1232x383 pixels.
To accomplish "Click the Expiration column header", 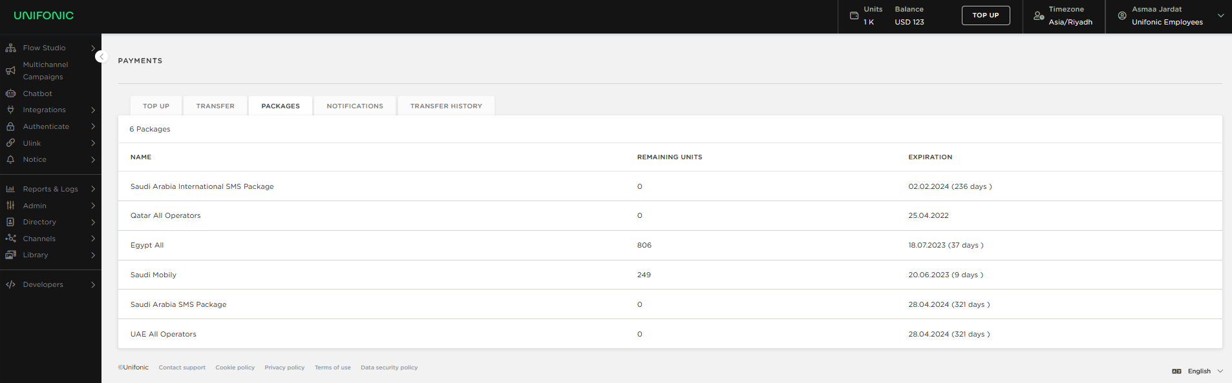I will pos(930,157).
